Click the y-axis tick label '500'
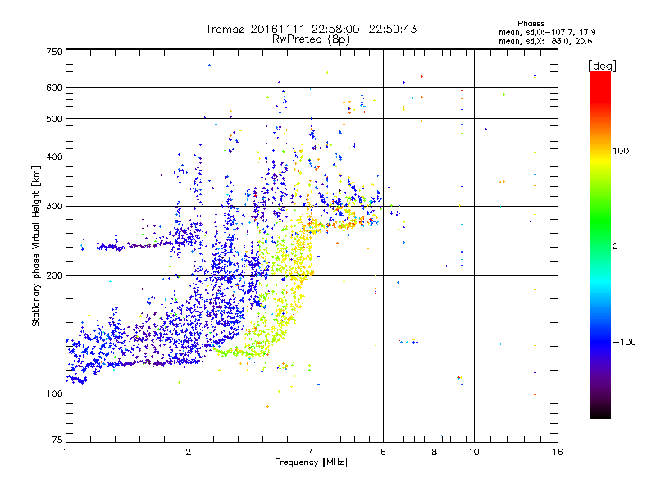The height and width of the screenshot is (492, 656). pyautogui.click(x=54, y=119)
